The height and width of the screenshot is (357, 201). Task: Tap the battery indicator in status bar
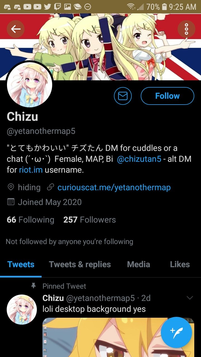164,6
